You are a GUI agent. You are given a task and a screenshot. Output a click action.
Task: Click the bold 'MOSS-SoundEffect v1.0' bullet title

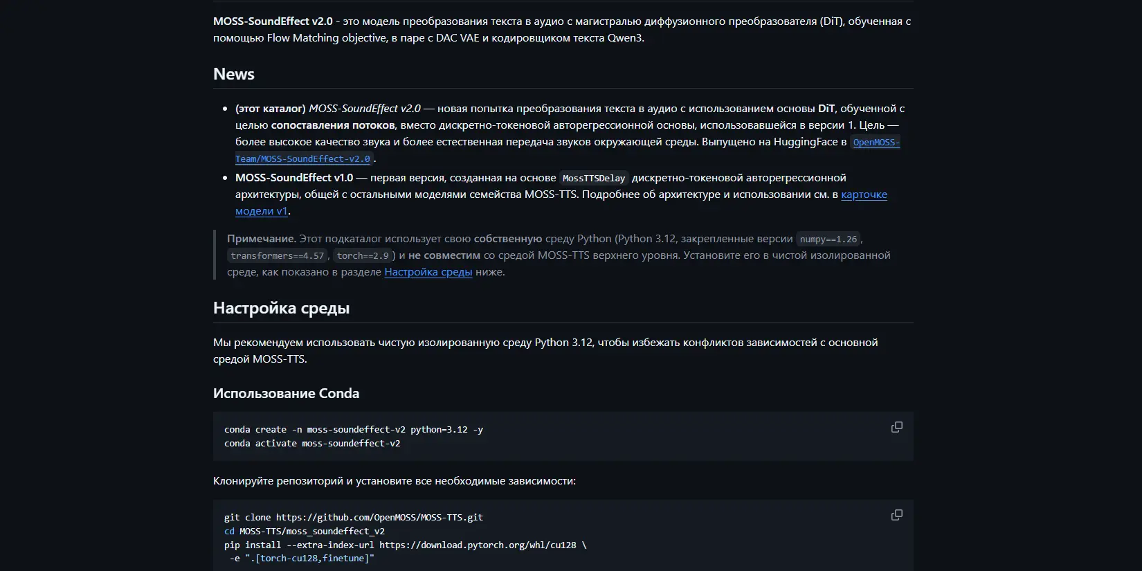click(294, 178)
